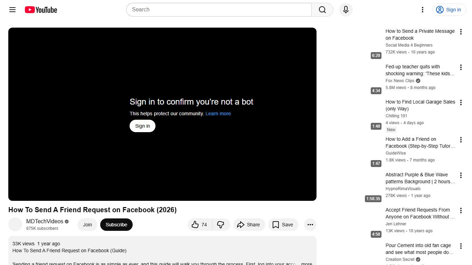
Task: Click the YouTube logo
Action: (40, 10)
